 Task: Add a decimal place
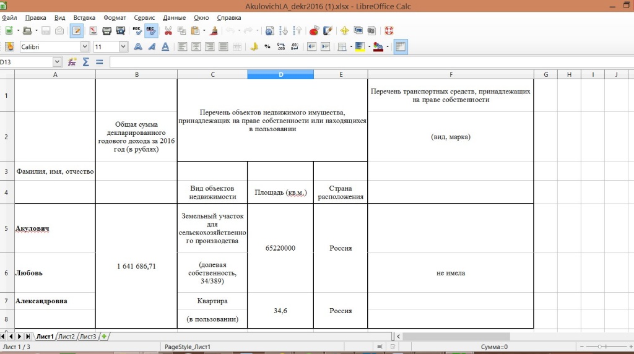[281, 47]
